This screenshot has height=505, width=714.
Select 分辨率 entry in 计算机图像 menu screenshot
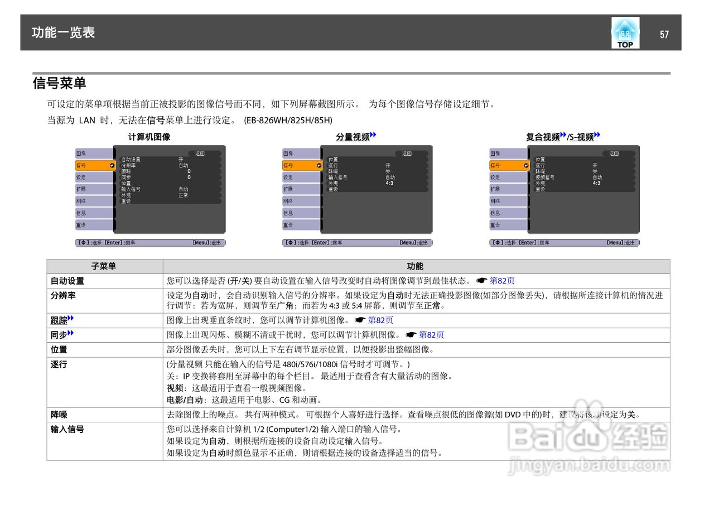pos(170,165)
